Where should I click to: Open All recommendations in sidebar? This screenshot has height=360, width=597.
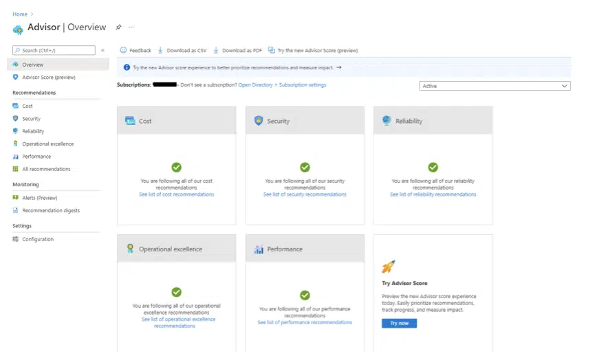[x=47, y=169]
